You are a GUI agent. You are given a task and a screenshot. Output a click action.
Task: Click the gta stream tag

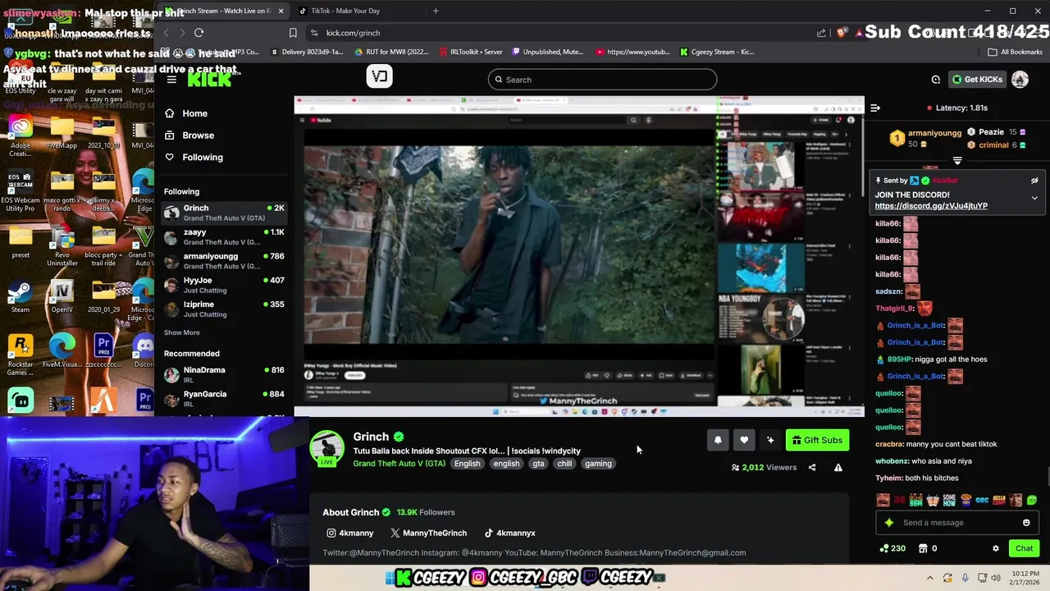tap(538, 464)
